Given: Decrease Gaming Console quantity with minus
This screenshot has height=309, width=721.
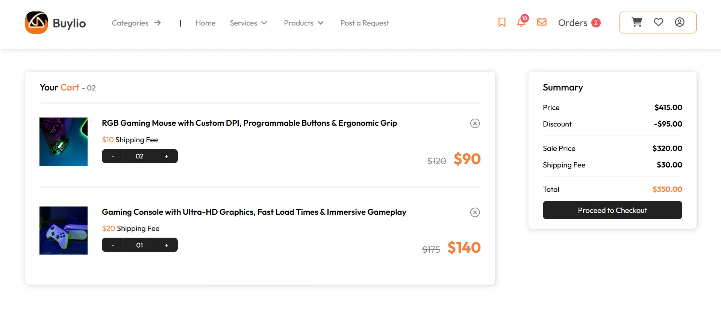Looking at the screenshot, I should [113, 245].
